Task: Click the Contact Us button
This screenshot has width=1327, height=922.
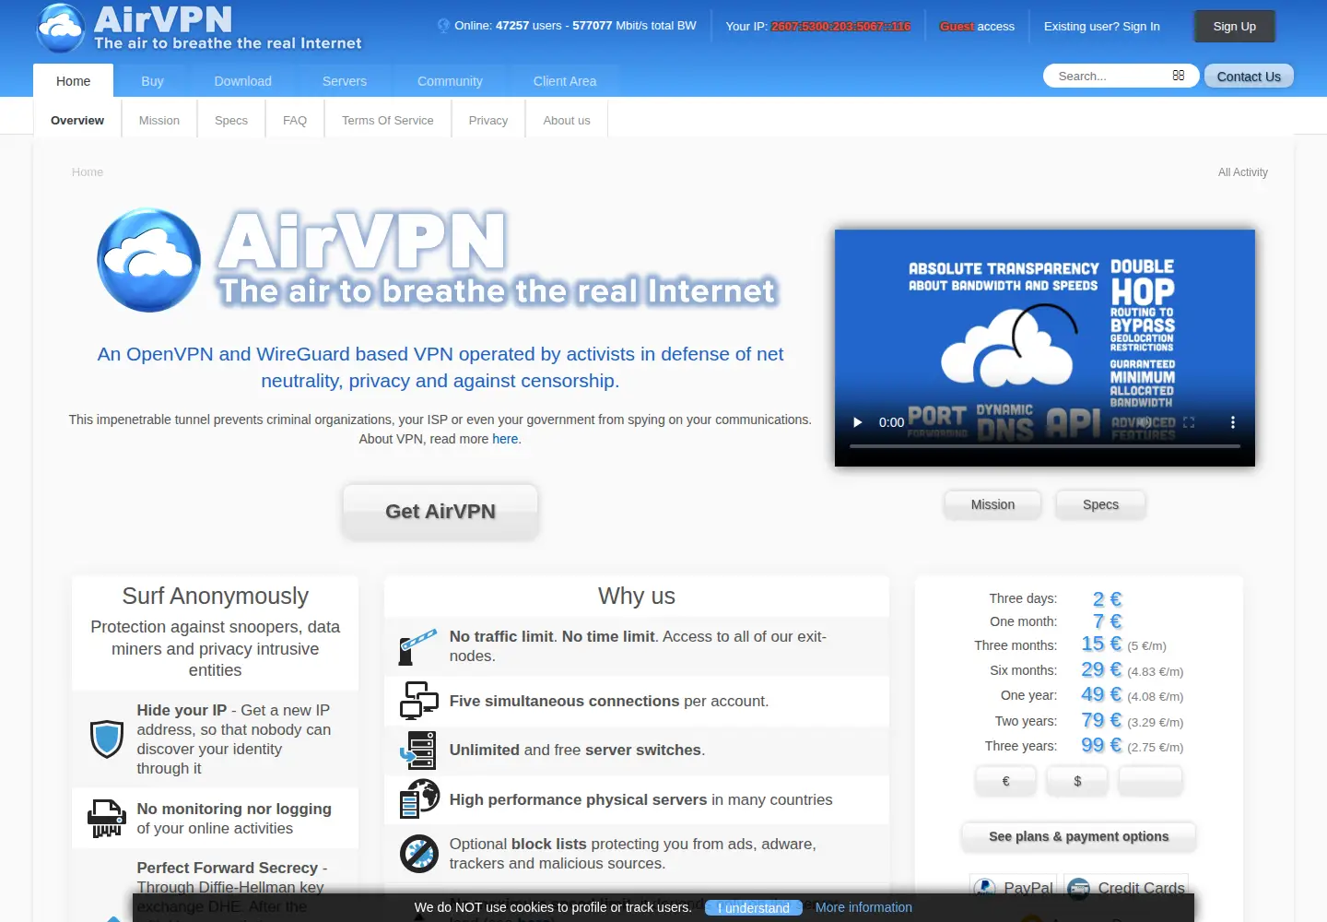Action: pos(1249,77)
